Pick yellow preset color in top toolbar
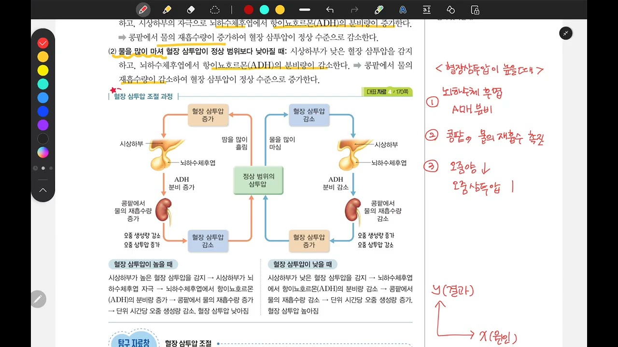618x347 pixels. click(280, 10)
